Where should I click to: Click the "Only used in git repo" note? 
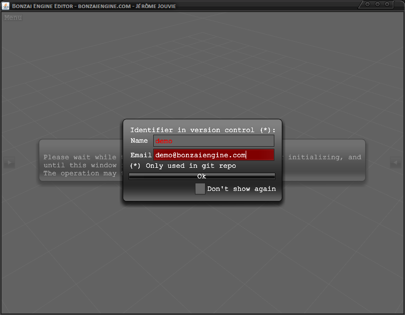(183, 166)
